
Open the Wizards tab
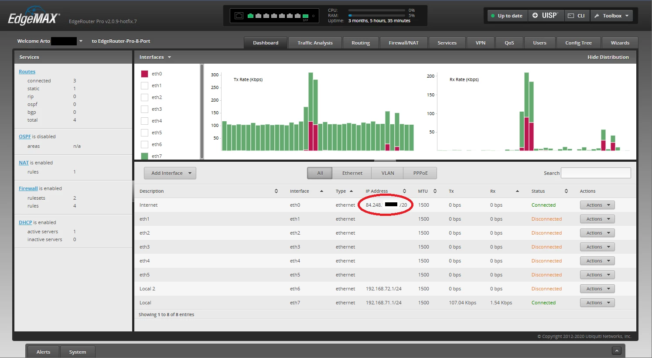(620, 43)
